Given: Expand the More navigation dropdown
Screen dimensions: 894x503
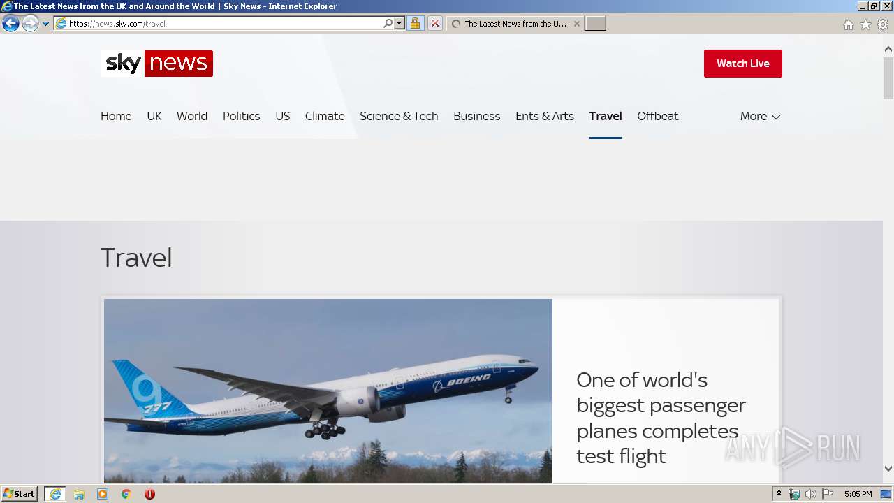Looking at the screenshot, I should pos(760,116).
